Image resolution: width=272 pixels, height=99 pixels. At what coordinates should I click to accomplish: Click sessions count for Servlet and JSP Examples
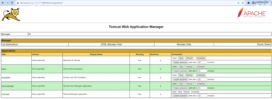(x=160, y=77)
